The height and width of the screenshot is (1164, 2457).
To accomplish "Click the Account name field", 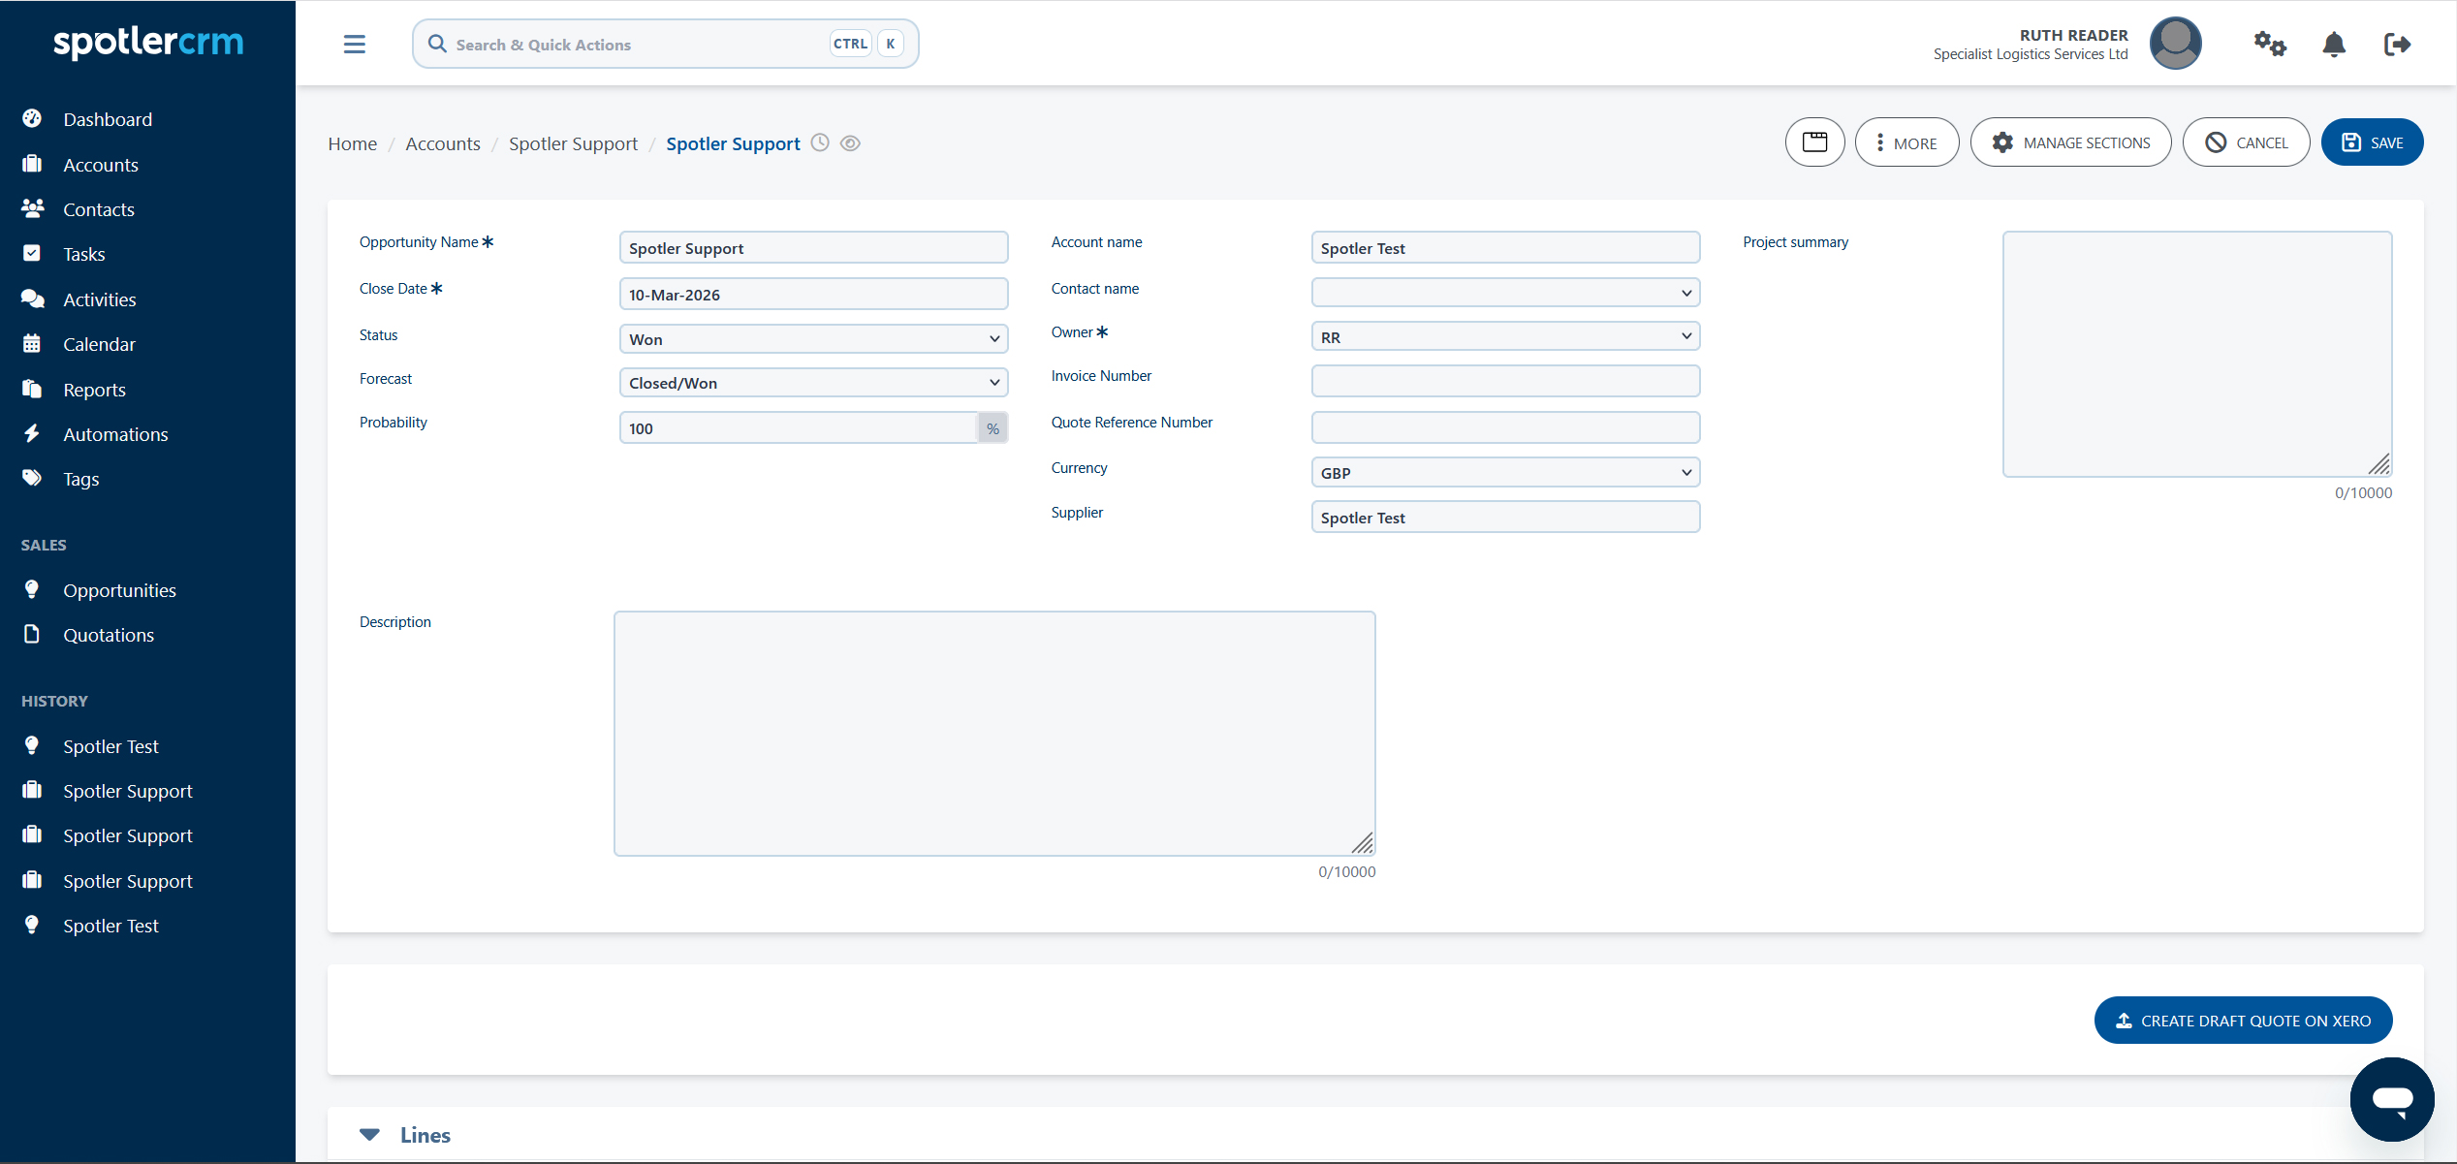I will [x=1505, y=247].
